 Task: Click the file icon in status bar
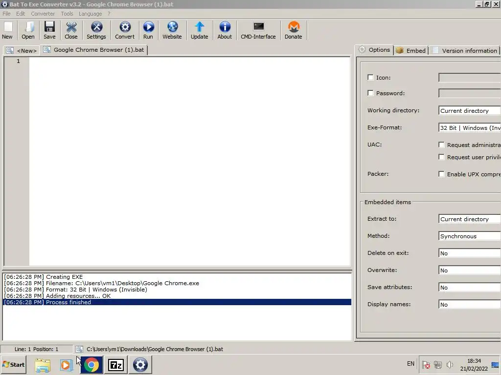[x=79, y=349]
